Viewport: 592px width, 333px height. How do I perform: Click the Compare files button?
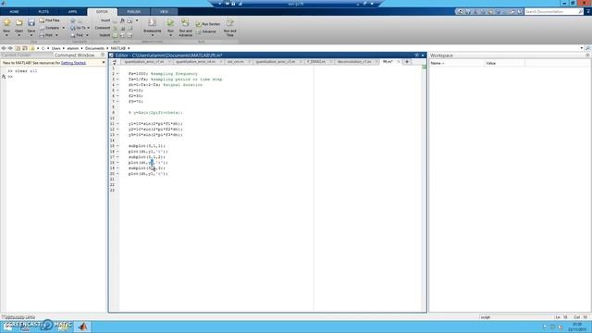click(x=49, y=28)
